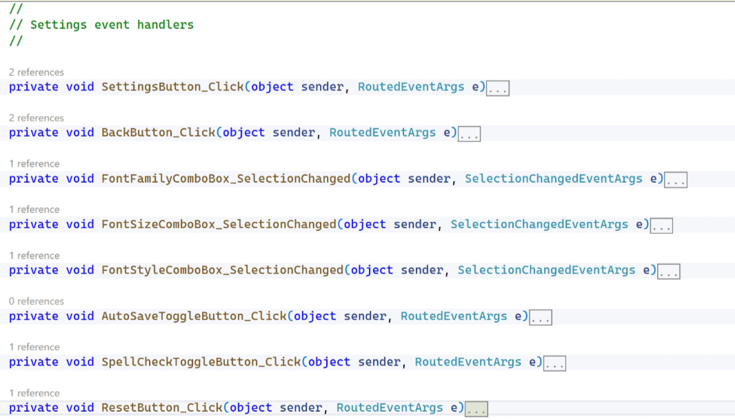This screenshot has height=420, width=735.
Task: Click the FontSizeComboBox_SelectionChanged method name
Action: pos(219,225)
